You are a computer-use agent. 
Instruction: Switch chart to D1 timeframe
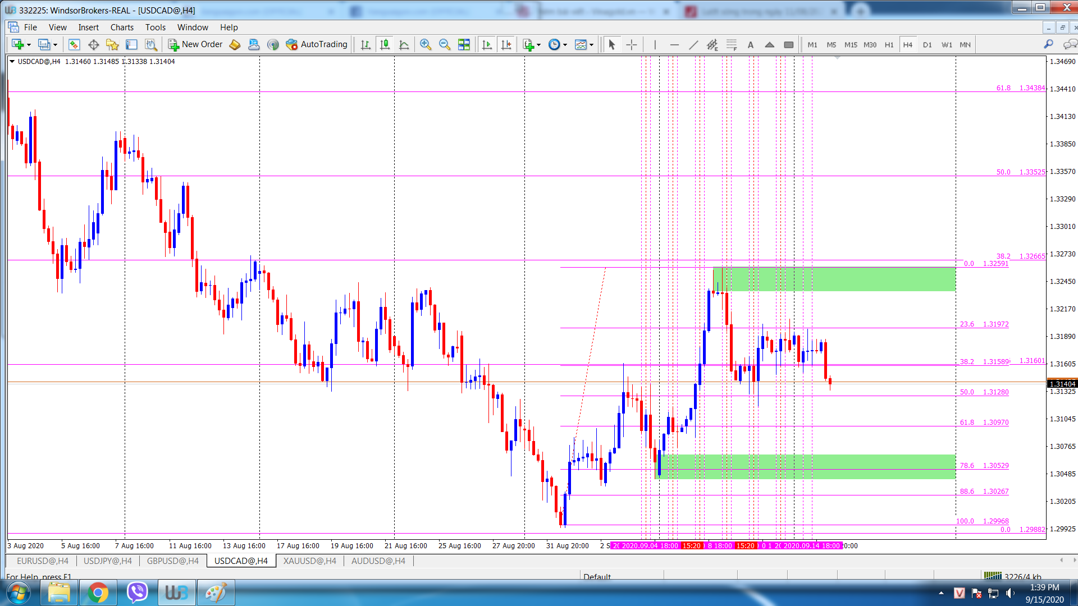tap(927, 44)
